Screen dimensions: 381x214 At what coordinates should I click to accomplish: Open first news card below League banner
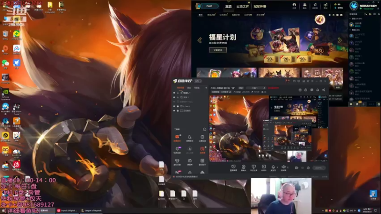coord(227,73)
